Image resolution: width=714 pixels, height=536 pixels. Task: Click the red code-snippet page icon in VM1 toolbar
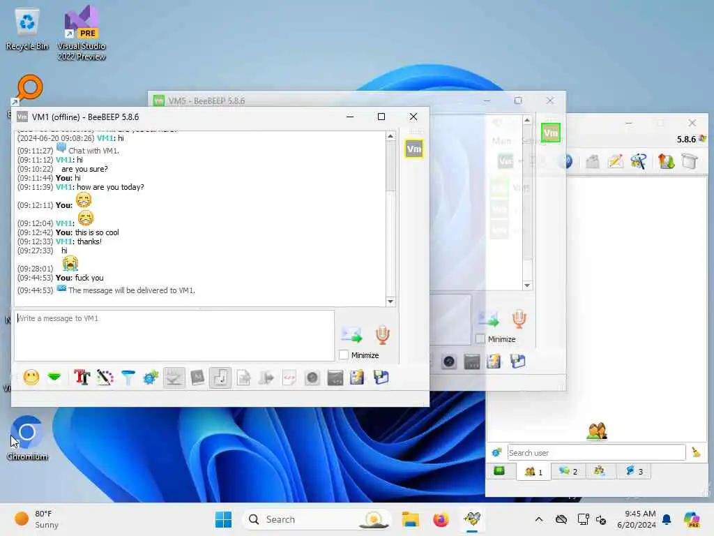[289, 378]
